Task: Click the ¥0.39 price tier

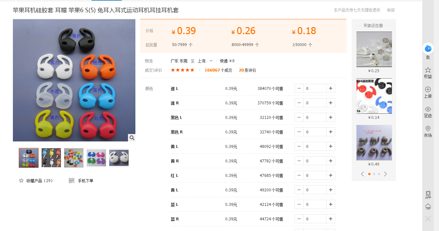Action: pos(184,31)
